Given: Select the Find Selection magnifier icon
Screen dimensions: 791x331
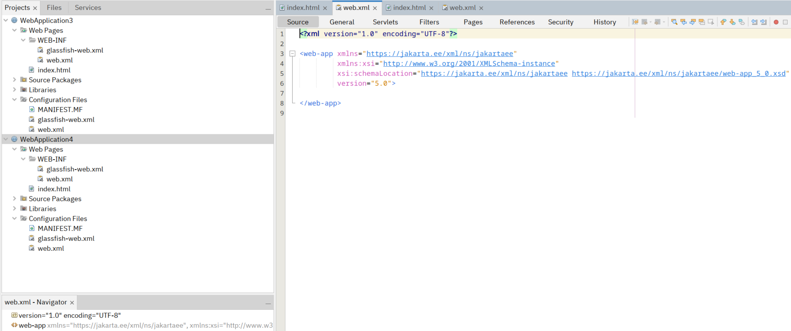Looking at the screenshot, I should click(675, 22).
